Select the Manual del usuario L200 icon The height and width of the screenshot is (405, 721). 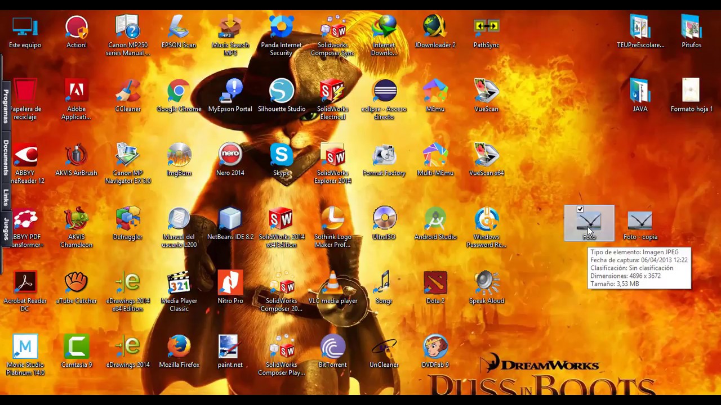coord(179,219)
